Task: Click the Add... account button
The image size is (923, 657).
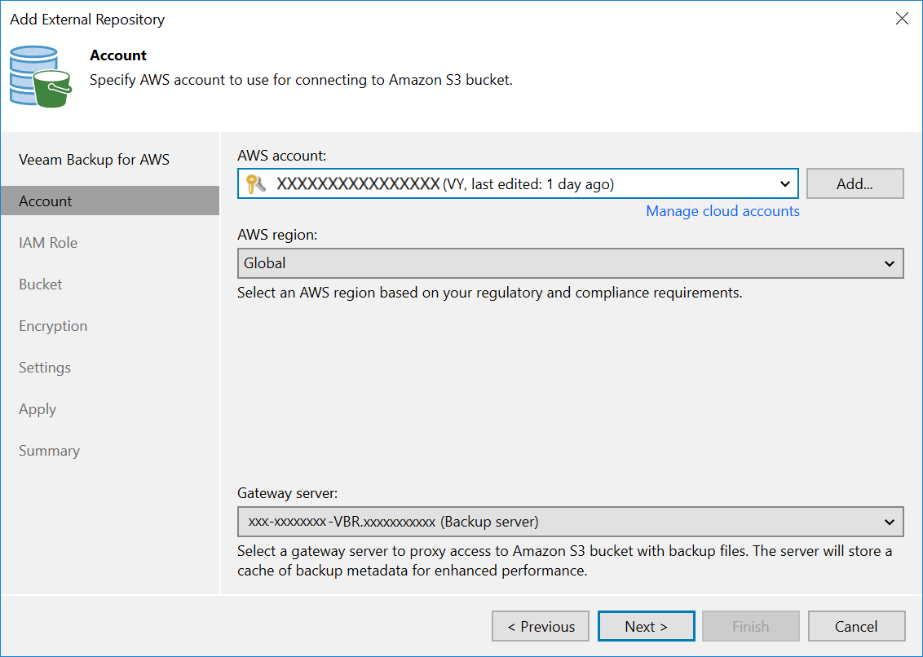Action: tap(855, 183)
